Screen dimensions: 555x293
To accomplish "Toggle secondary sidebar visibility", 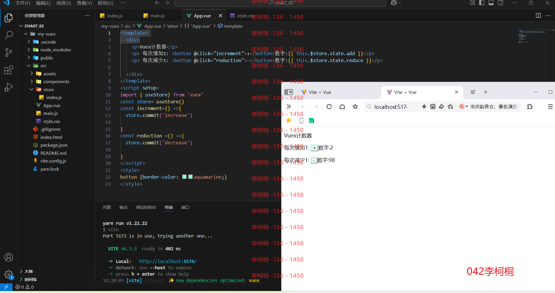I will [501, 3].
